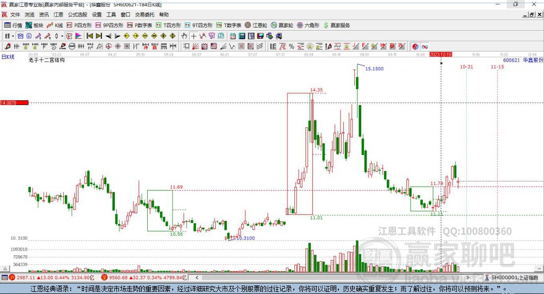Click 沪 2987.11 index in status bar

click(52, 278)
